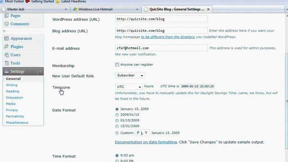
Task: Click the E-mail address field
Action: click(x=162, y=48)
